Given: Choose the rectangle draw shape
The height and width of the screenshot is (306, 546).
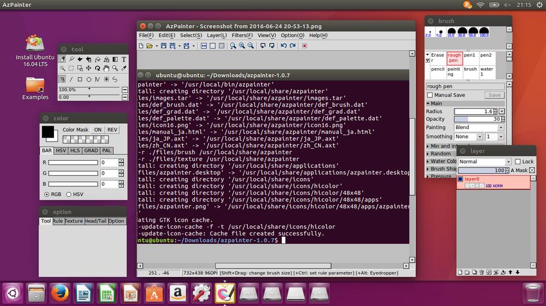Looking at the screenshot, I should pos(80,79).
